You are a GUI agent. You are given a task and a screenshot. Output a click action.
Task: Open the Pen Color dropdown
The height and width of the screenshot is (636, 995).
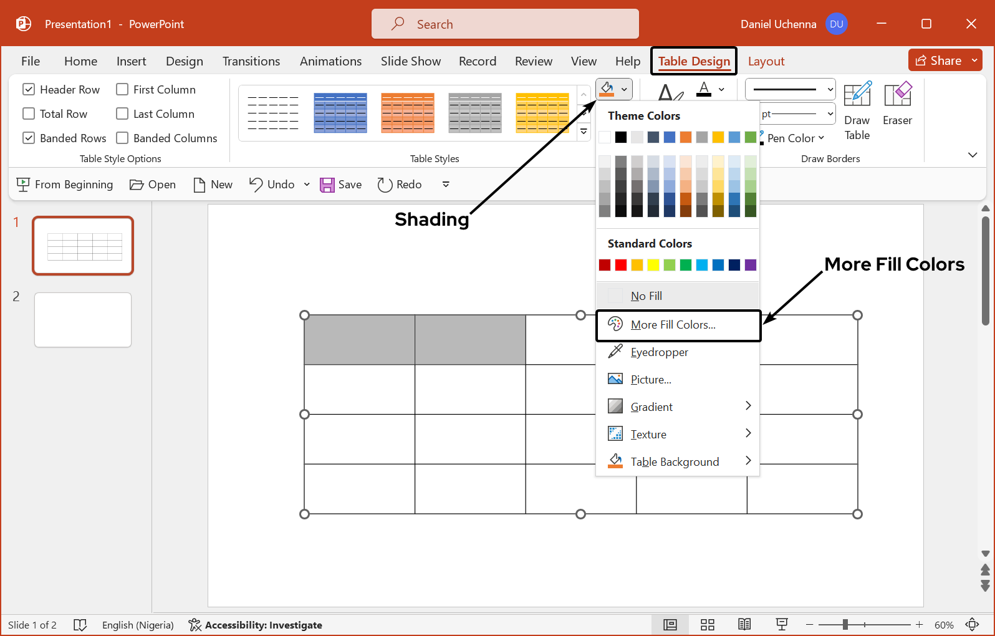tap(796, 138)
